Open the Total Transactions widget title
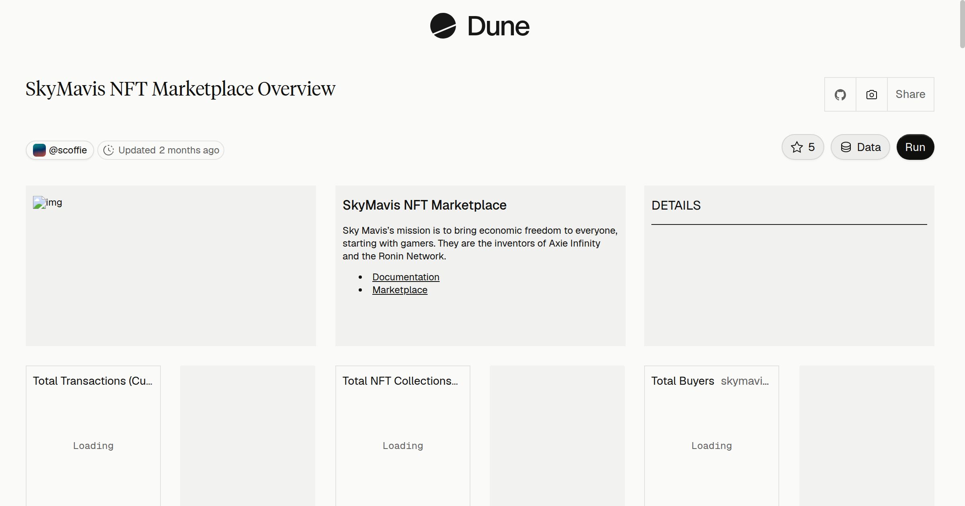The width and height of the screenshot is (965, 506). [x=92, y=381]
